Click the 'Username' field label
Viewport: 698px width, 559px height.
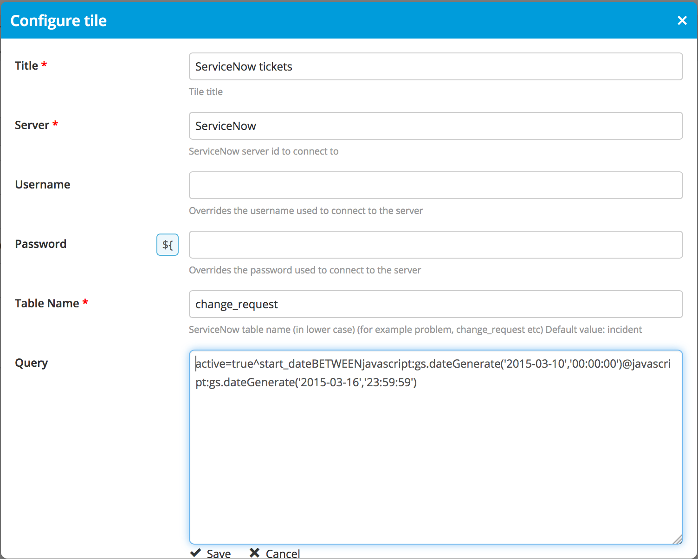43,184
